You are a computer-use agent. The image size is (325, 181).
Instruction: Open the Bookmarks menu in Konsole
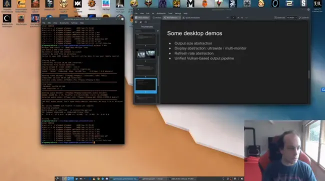tap(64, 23)
